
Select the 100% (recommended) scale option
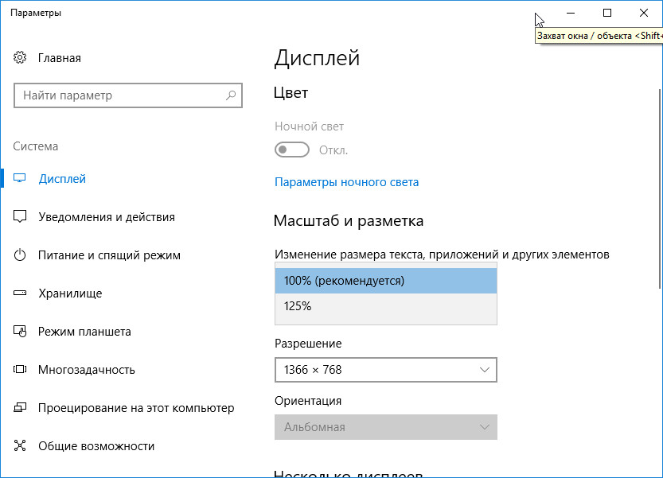[x=385, y=281]
